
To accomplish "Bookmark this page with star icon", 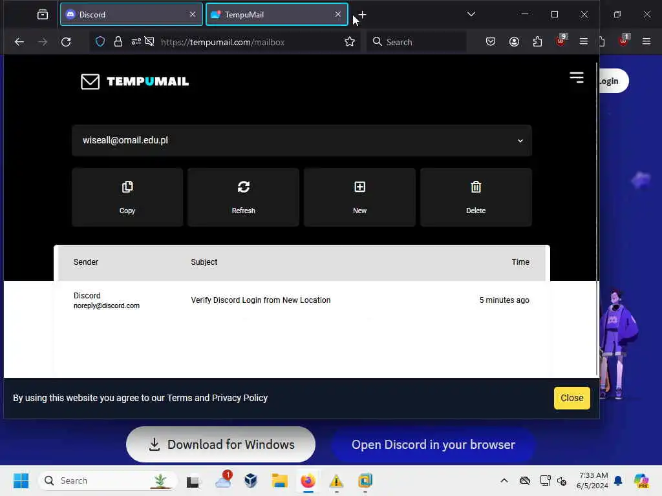I will 350,41.
